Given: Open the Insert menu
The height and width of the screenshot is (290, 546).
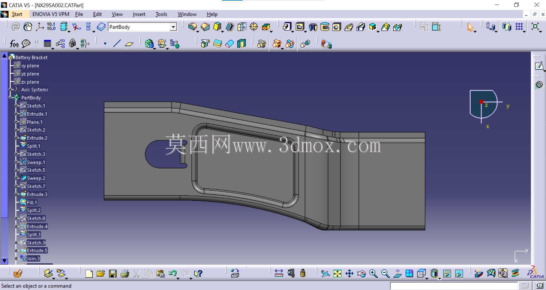Looking at the screenshot, I should tap(139, 14).
